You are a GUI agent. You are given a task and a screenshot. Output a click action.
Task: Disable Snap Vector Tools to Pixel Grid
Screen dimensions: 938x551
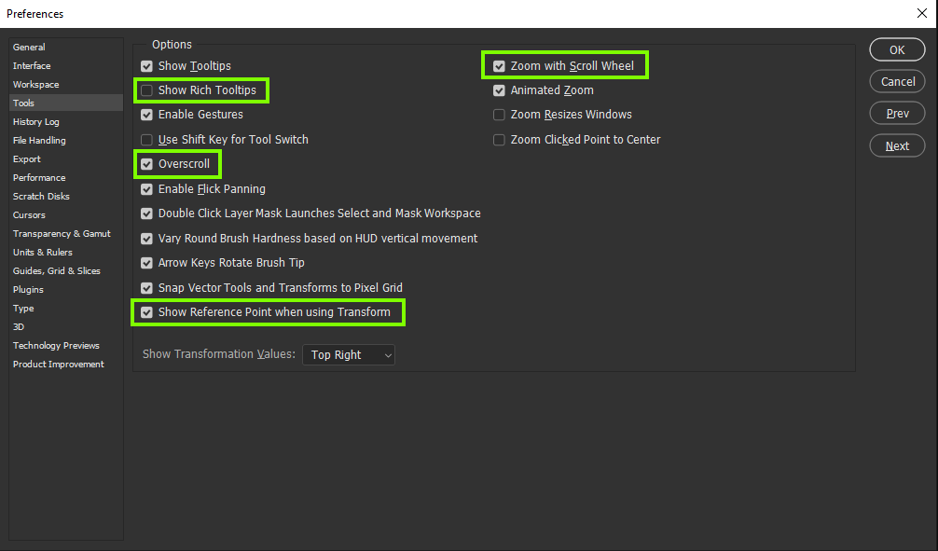click(146, 287)
